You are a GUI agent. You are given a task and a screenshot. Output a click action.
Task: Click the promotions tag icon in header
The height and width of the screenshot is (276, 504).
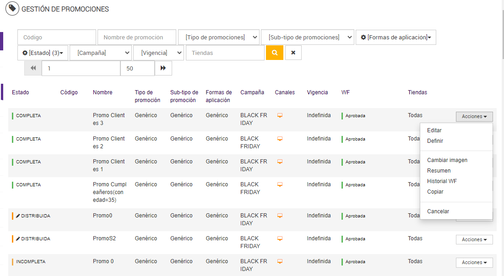click(12, 9)
